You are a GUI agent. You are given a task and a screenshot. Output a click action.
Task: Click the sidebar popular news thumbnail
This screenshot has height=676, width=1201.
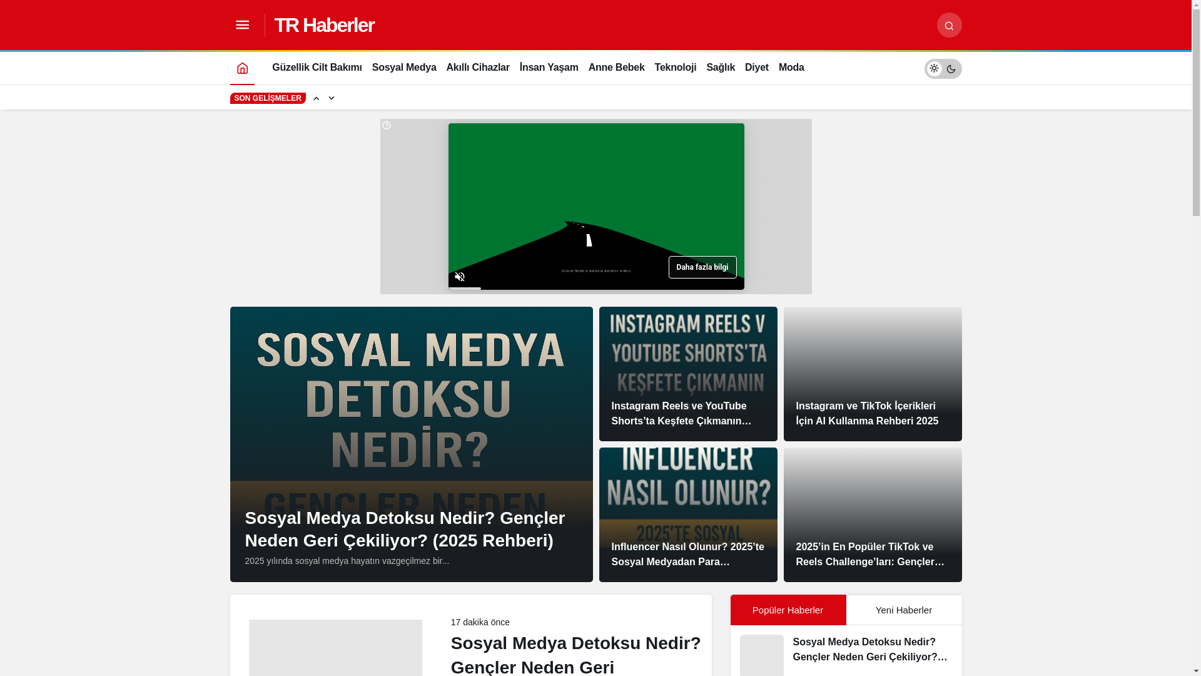pos(761,655)
